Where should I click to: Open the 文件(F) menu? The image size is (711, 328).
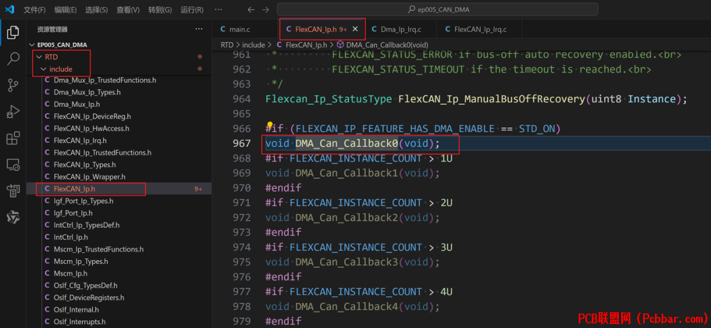pyautogui.click(x=34, y=9)
